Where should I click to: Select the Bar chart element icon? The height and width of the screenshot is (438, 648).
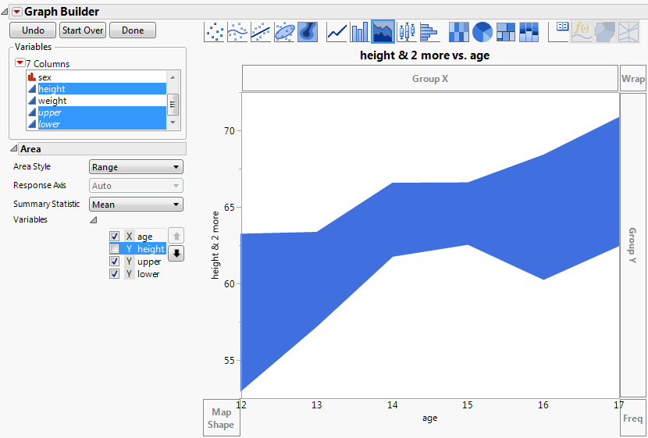[x=360, y=31]
